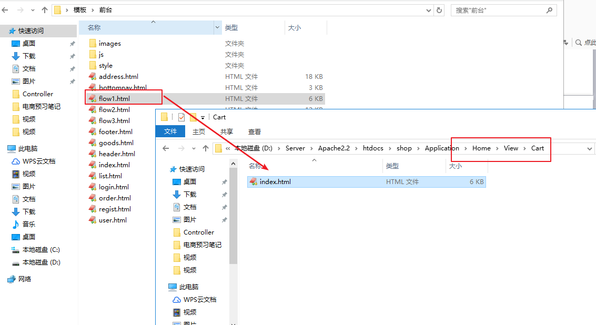Viewport: 596px width, 325px height.
Task: Open 本地磁盘 (C:) in the left navigation
Action: [41, 249]
